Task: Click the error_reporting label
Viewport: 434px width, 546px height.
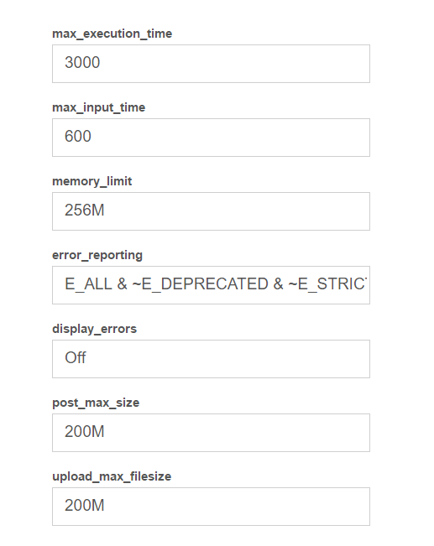Action: [x=97, y=255]
